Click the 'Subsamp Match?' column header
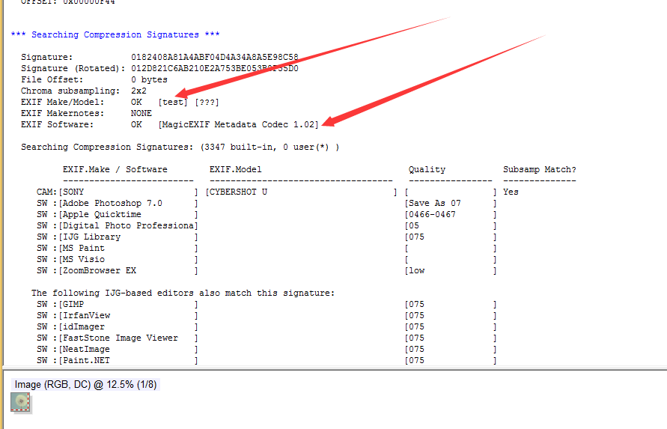Image resolution: width=667 pixels, height=429 pixels. click(540, 169)
